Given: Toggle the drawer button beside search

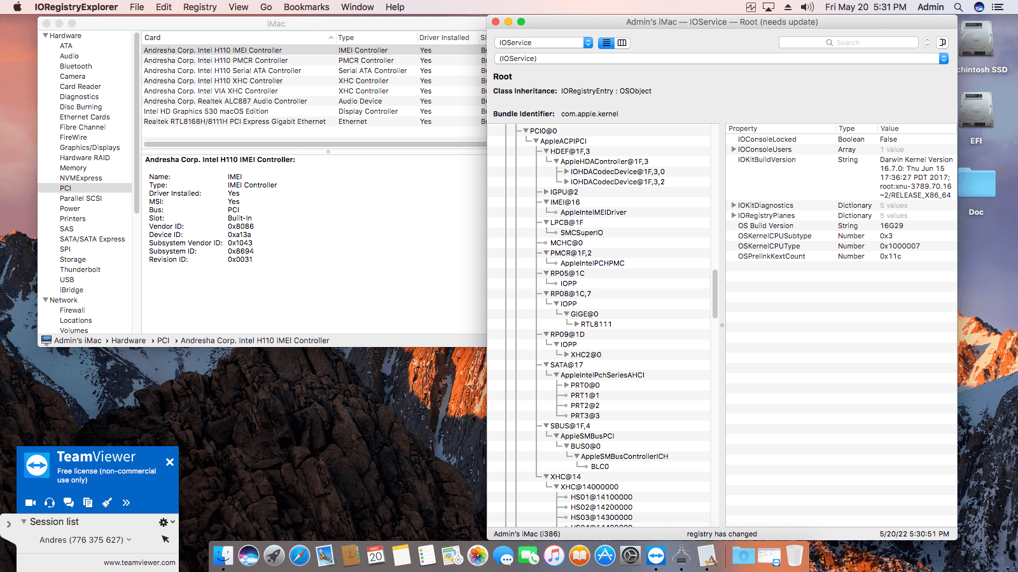Looking at the screenshot, I should click(x=942, y=43).
